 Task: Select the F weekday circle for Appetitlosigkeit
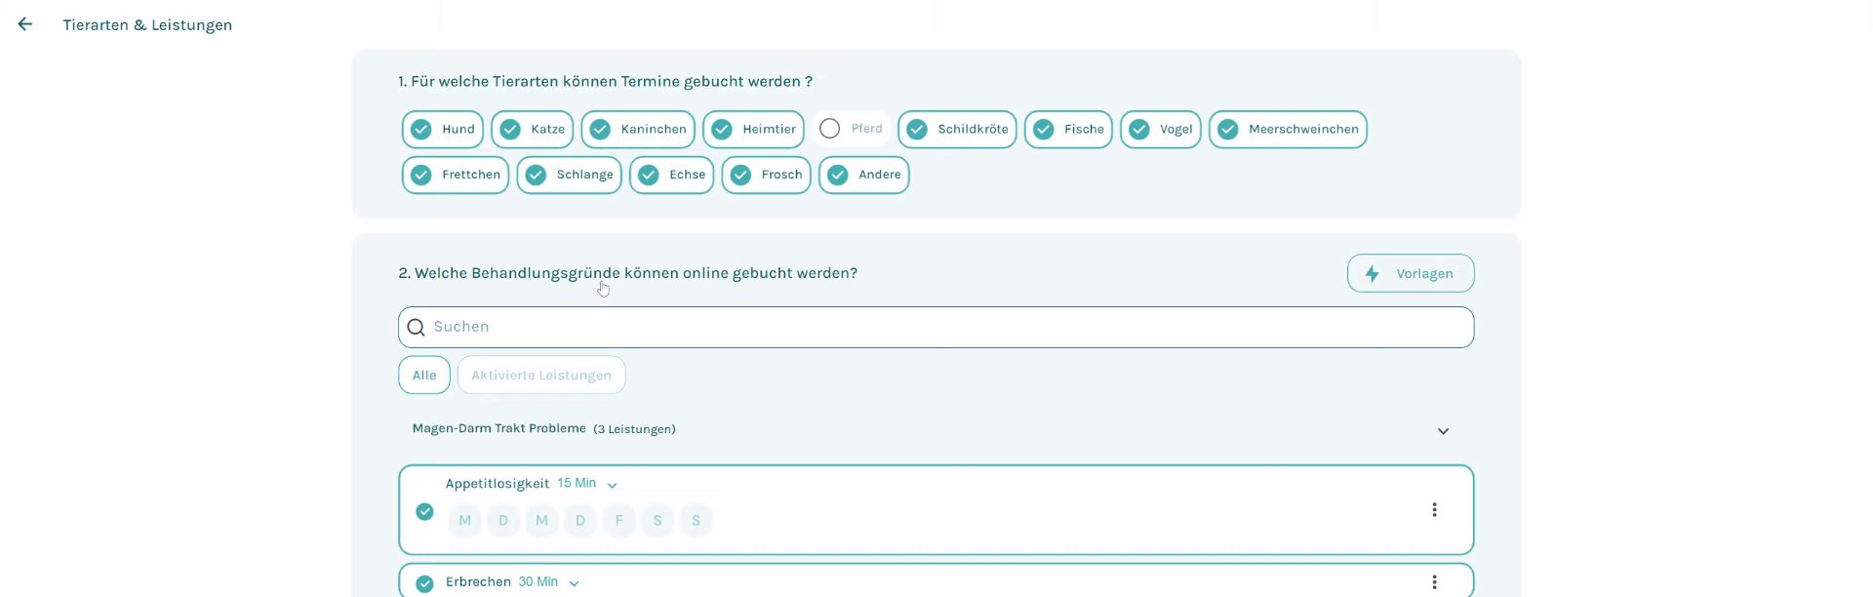tap(618, 521)
